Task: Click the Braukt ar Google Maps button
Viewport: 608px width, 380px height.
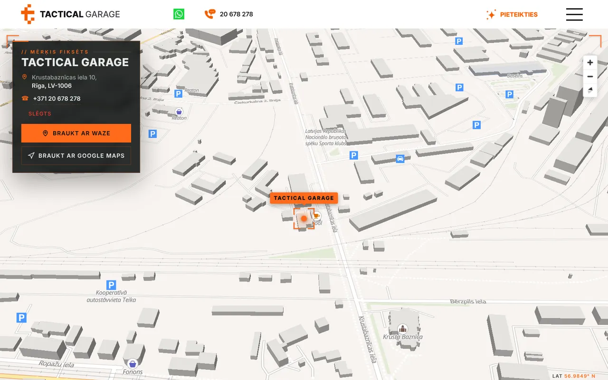Action: (76, 155)
